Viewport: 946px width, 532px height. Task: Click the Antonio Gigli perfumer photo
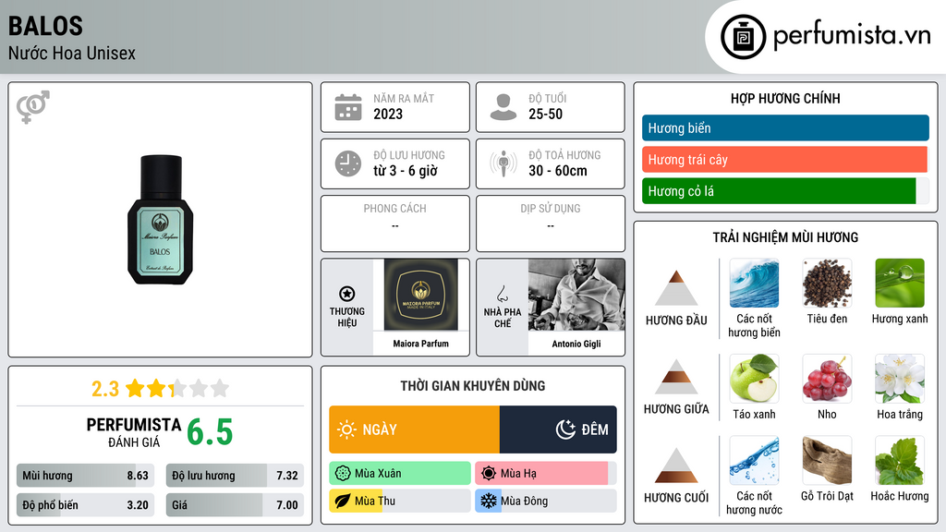tap(576, 295)
